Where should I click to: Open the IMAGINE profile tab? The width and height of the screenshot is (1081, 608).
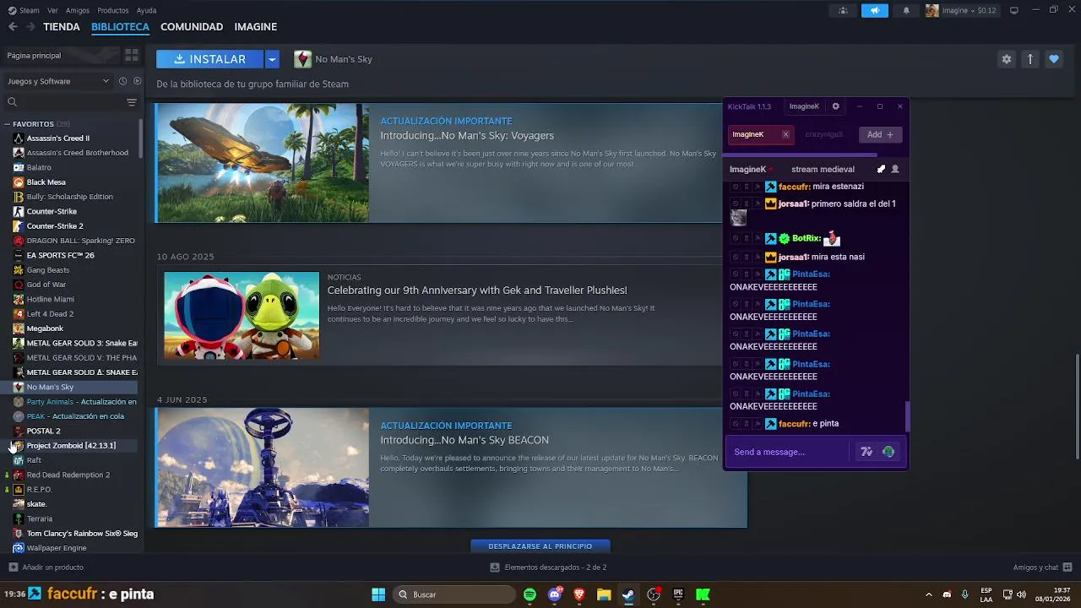256,27
